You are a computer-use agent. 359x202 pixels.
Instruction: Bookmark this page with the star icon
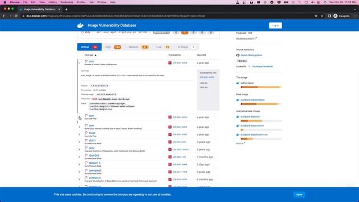pyautogui.click(x=322, y=16)
